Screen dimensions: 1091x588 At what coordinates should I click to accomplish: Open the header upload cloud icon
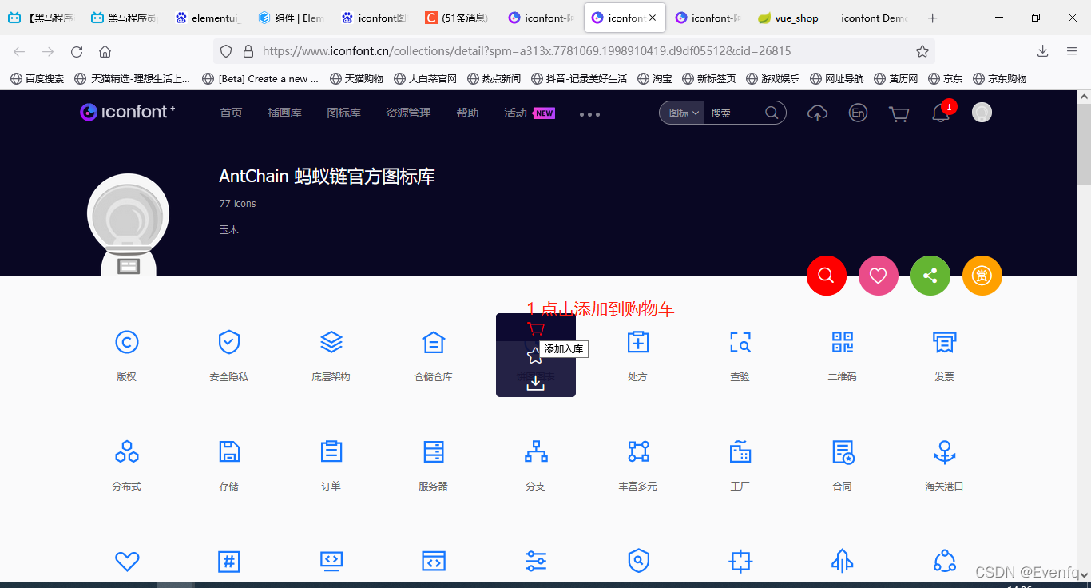(817, 113)
